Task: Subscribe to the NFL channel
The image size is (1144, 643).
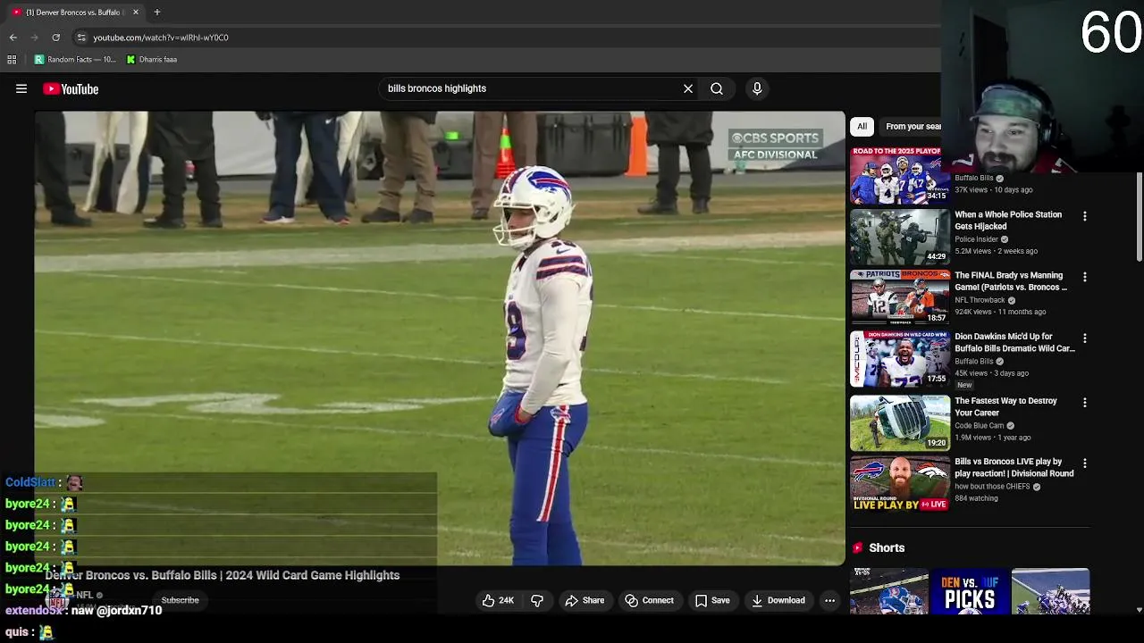Action: 180,600
